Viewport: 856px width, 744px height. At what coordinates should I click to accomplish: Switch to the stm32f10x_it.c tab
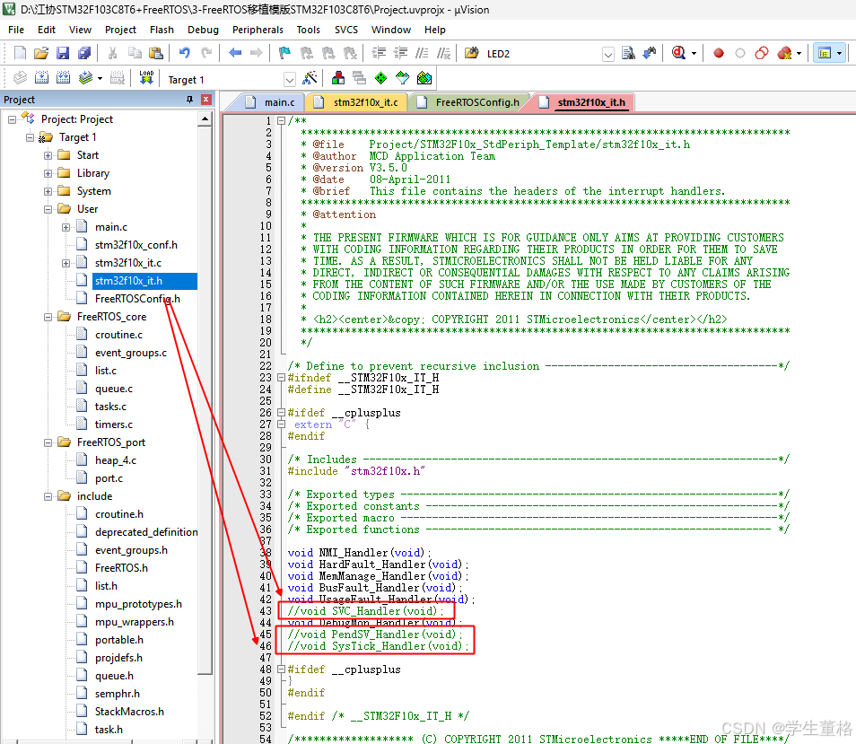356,102
